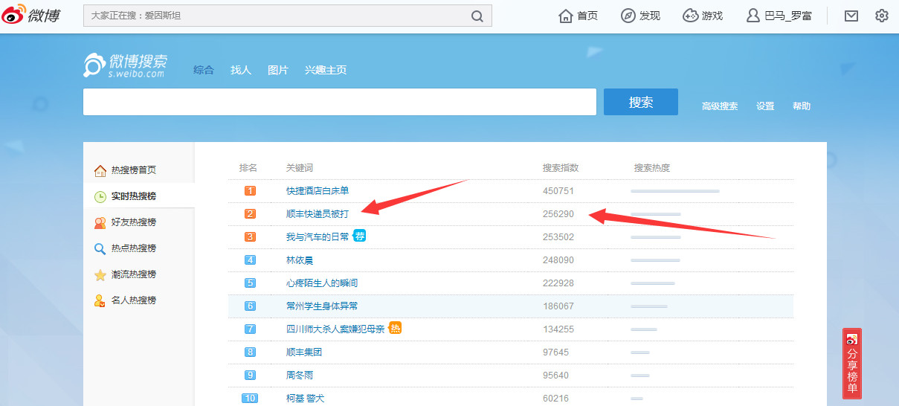Open keyword 我与汽车的日常
The width and height of the screenshot is (899, 406).
(318, 237)
